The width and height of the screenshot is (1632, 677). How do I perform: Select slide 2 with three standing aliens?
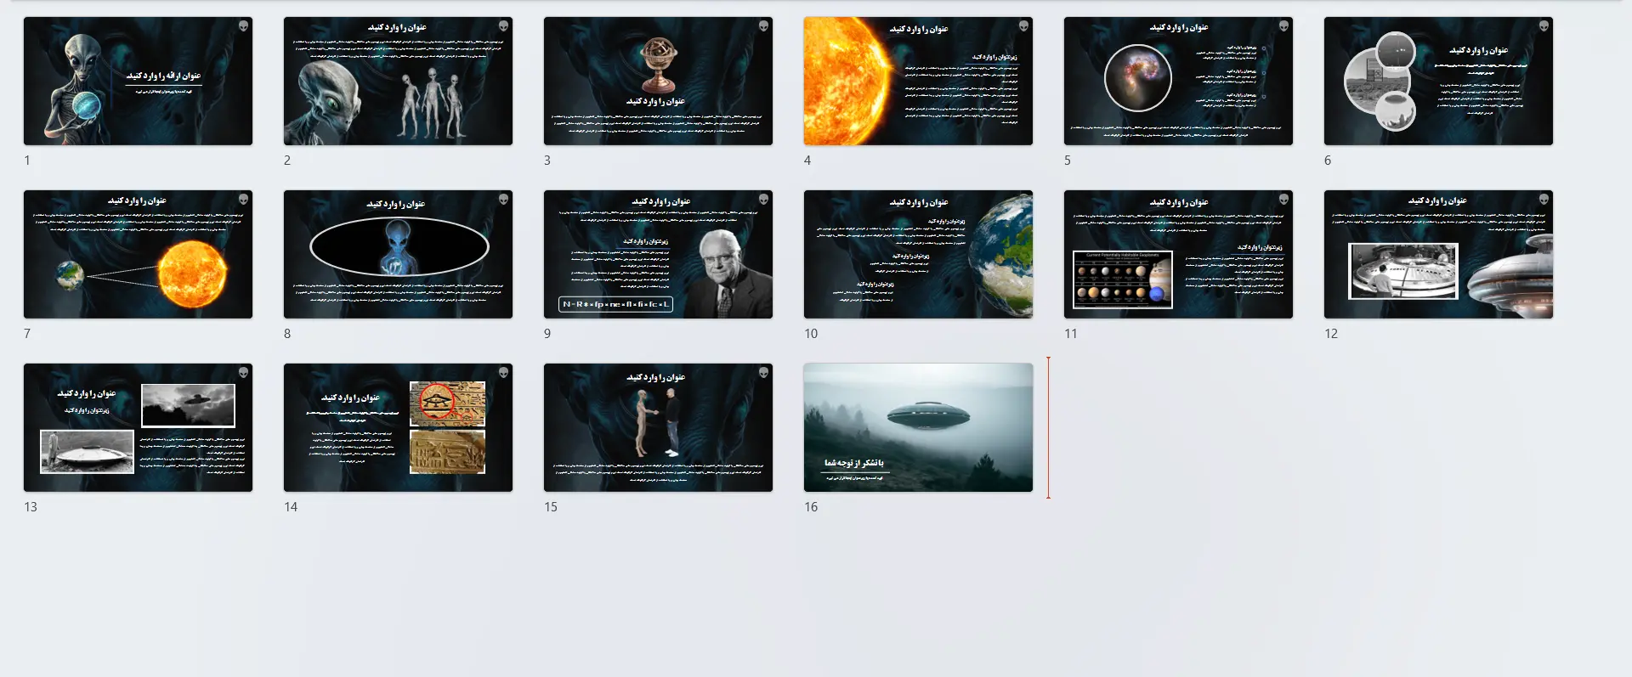(398, 81)
